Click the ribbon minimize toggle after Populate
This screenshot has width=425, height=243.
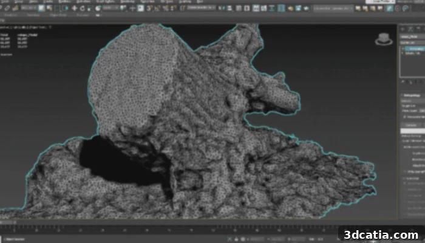98,15
